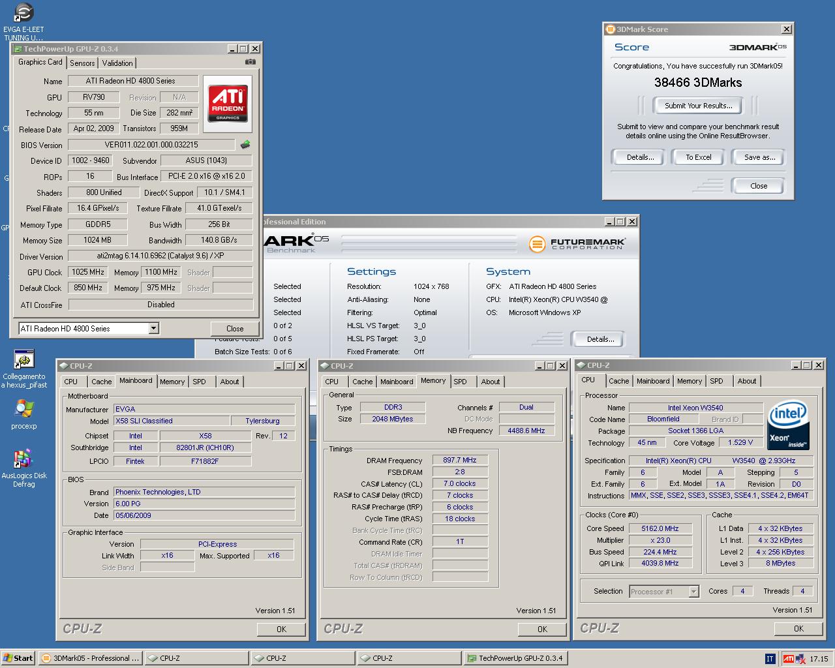Click the Multiplier x 23.0 value
The image size is (835, 668).
pos(660,540)
